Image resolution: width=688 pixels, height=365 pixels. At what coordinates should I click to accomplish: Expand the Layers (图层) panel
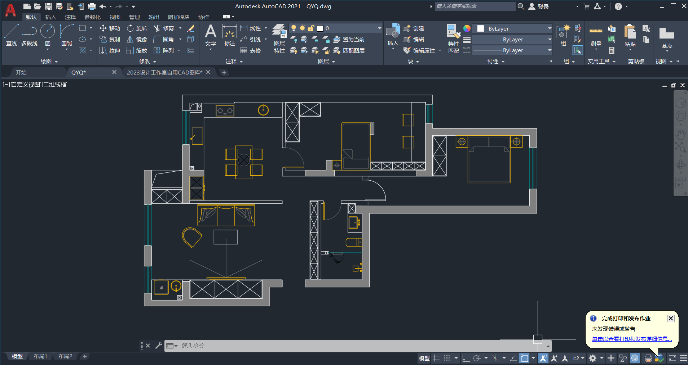327,62
